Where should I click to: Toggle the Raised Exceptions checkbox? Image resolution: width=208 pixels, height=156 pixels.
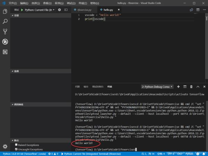click(x=16, y=145)
